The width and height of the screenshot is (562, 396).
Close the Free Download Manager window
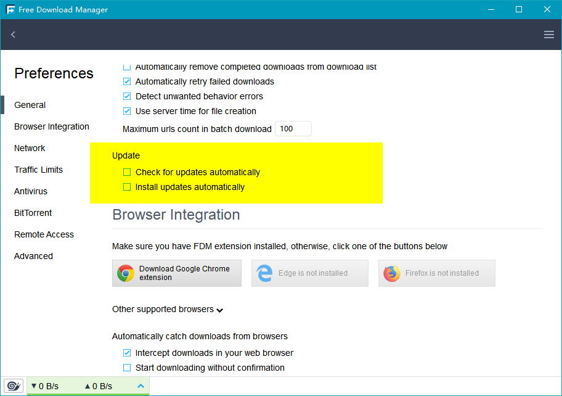coord(547,9)
